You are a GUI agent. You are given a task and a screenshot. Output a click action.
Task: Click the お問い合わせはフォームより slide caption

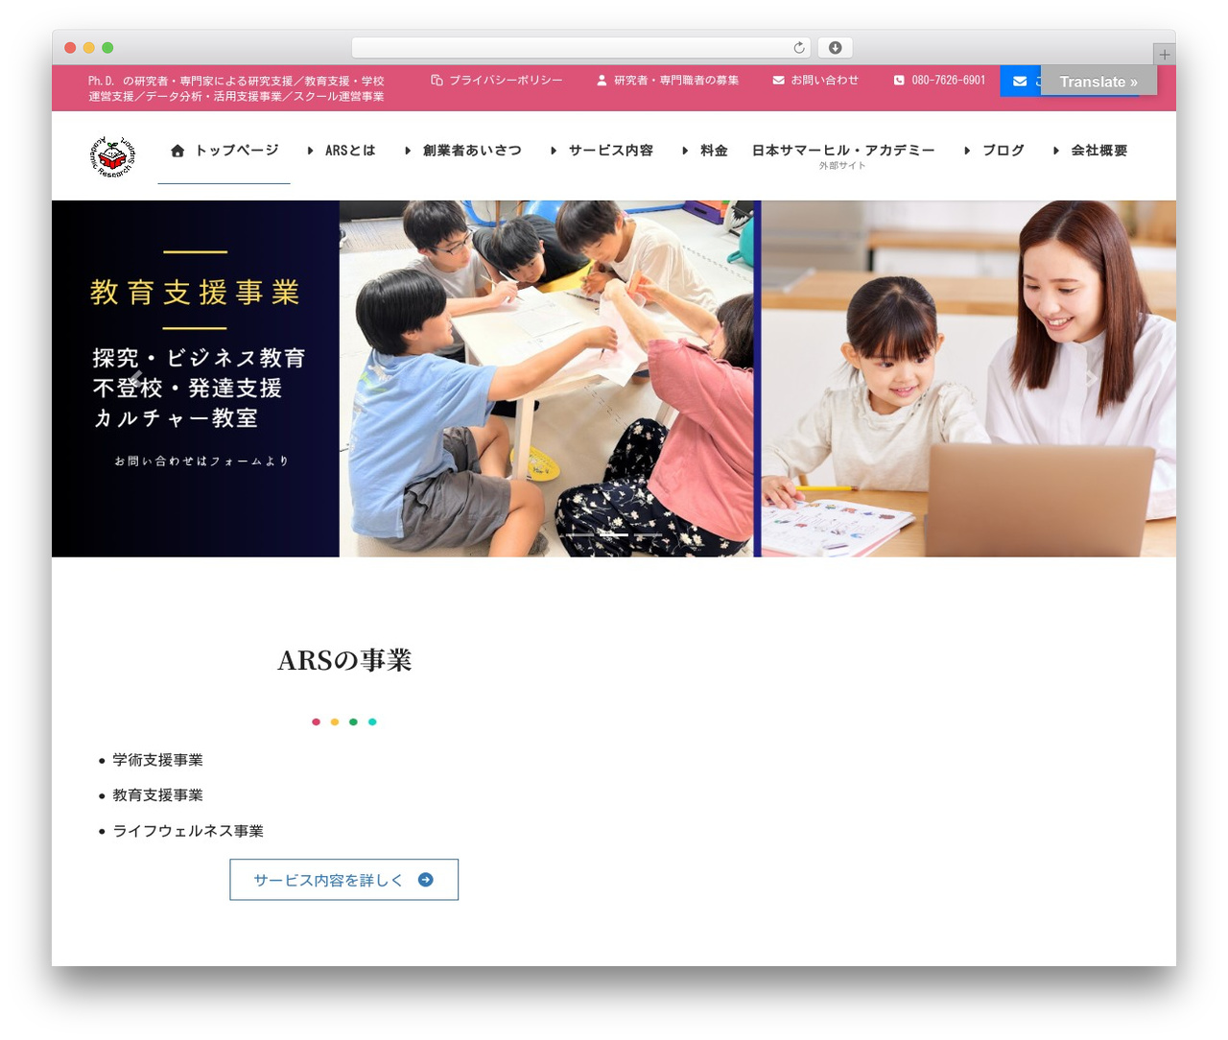(x=201, y=461)
